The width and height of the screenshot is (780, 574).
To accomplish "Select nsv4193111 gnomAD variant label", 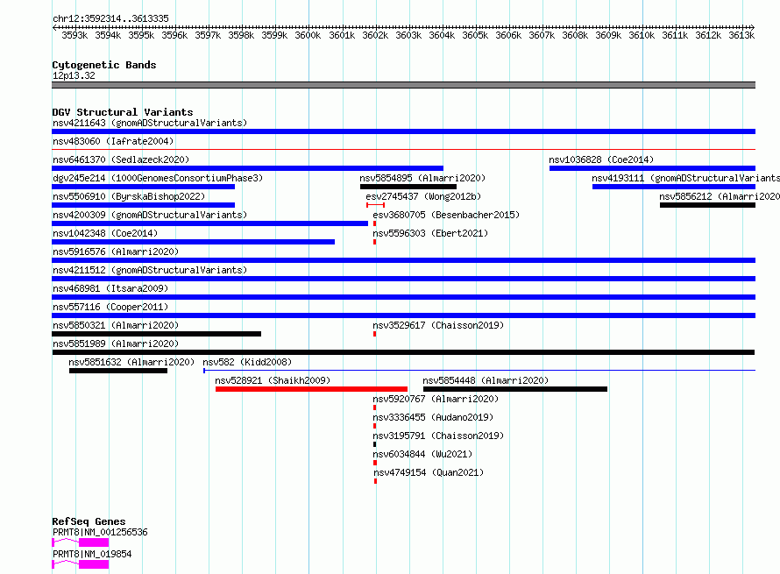I will (x=685, y=178).
